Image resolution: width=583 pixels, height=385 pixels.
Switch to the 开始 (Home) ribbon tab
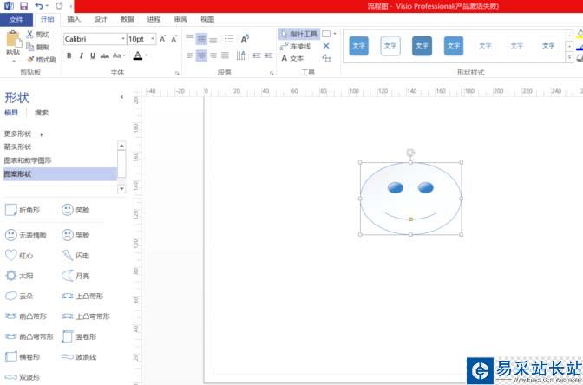(47, 19)
